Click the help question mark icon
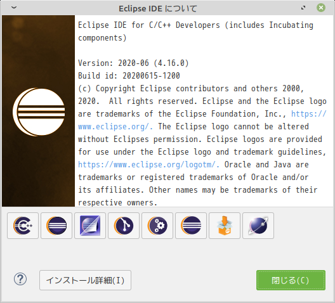The width and height of the screenshot is (335, 303). point(20,279)
